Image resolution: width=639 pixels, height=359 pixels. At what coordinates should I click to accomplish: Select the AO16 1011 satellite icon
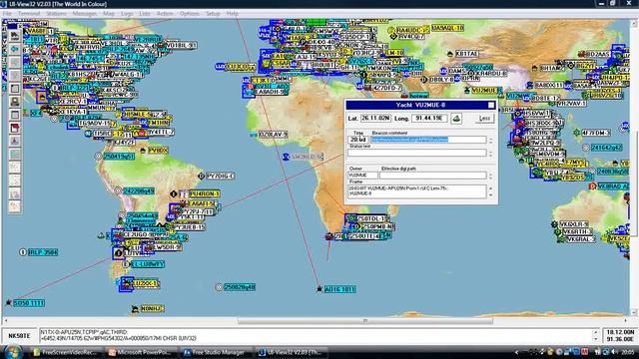click(x=319, y=289)
